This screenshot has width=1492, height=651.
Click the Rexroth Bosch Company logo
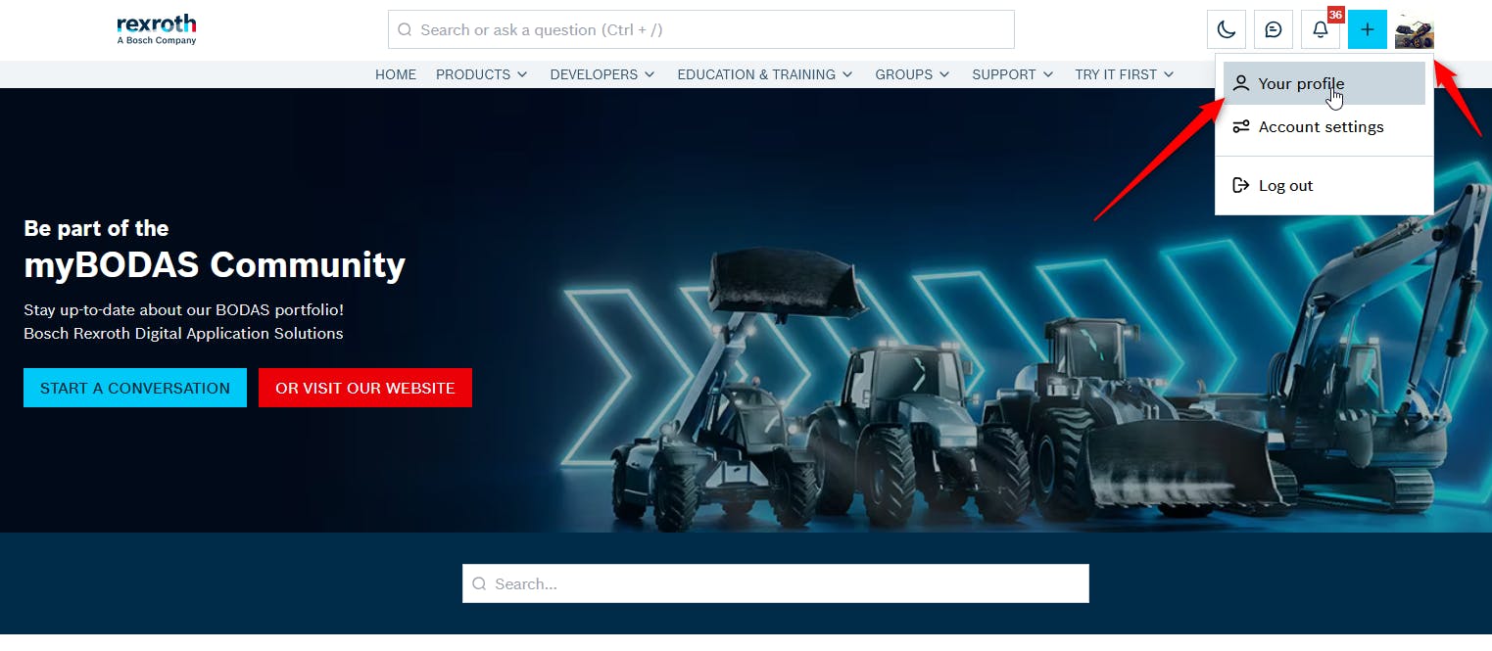[157, 29]
